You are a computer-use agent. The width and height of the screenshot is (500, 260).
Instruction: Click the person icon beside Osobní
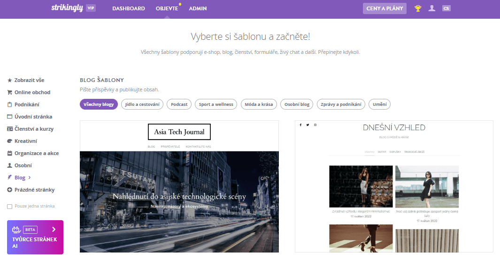click(x=9, y=165)
